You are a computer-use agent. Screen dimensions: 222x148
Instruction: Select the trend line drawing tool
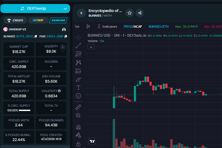coord(78,46)
